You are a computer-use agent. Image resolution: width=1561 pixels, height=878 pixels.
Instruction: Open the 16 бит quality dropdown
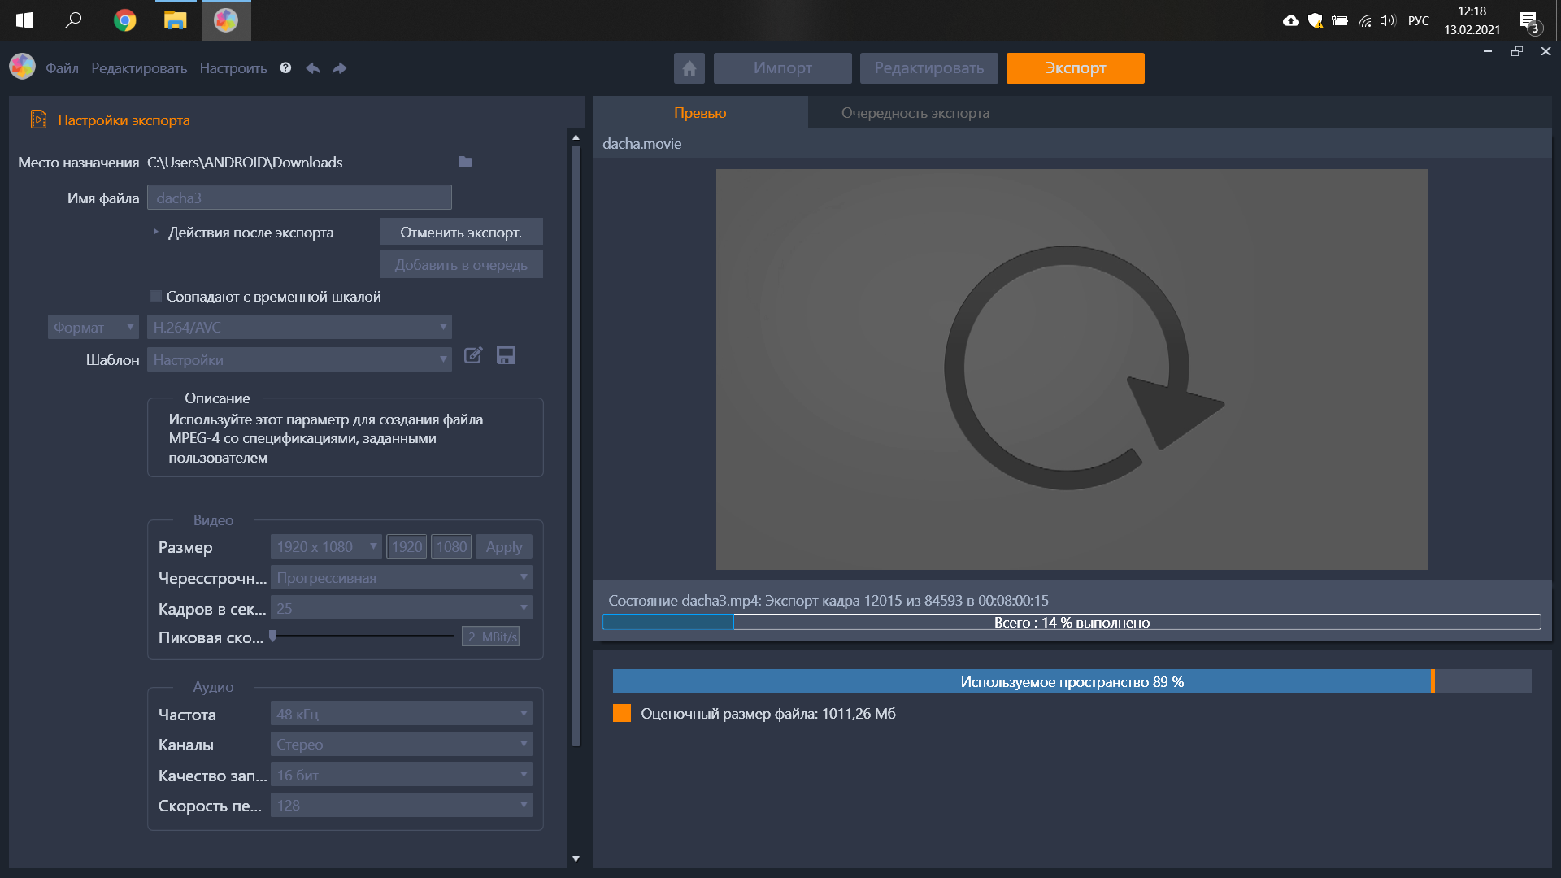tap(402, 775)
